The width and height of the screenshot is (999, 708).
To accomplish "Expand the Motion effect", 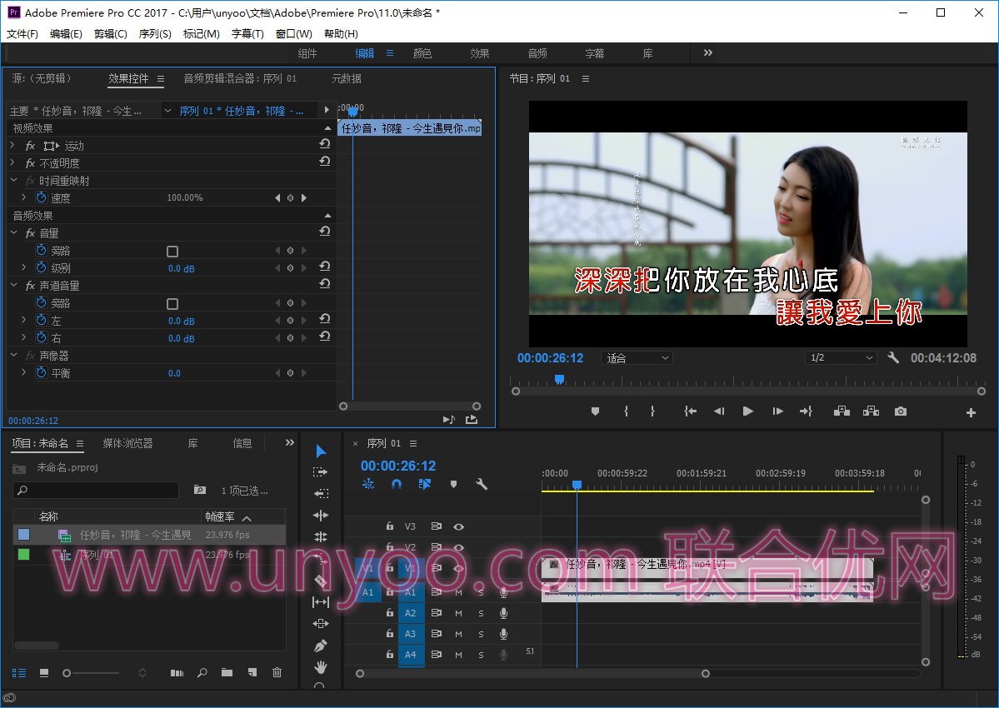I will (x=12, y=145).
